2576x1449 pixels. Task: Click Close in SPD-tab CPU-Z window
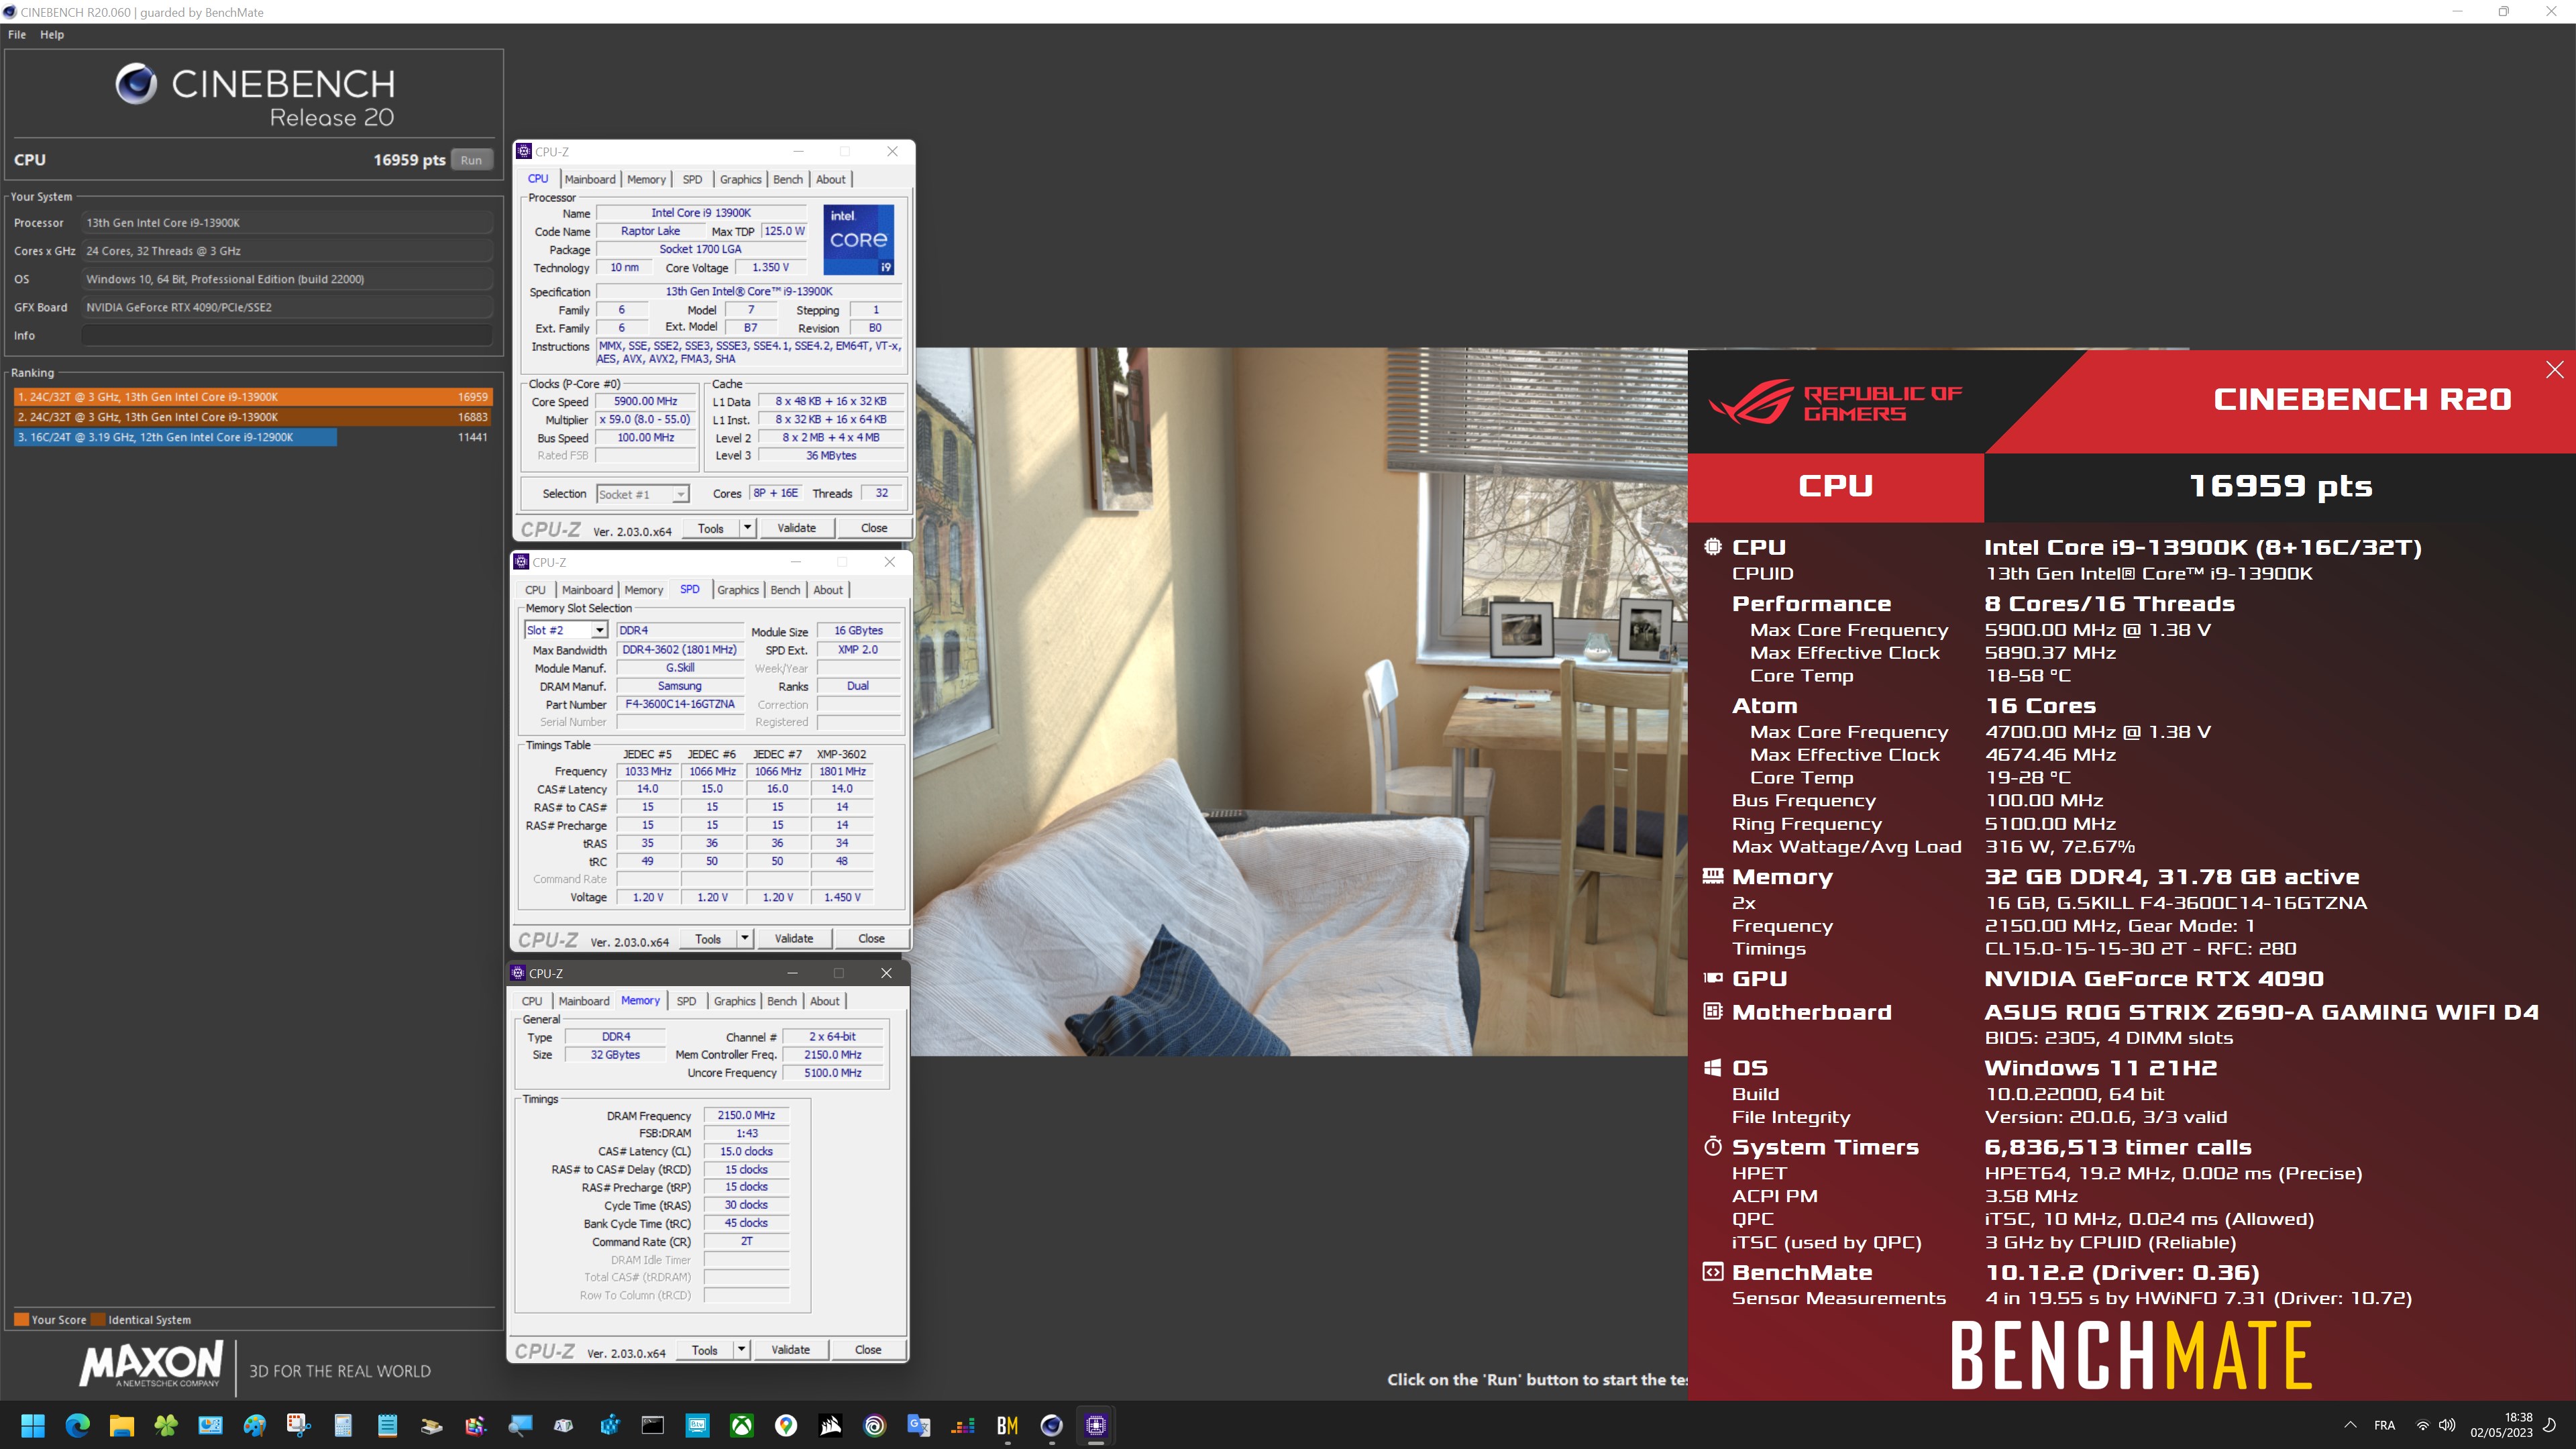coord(871,938)
